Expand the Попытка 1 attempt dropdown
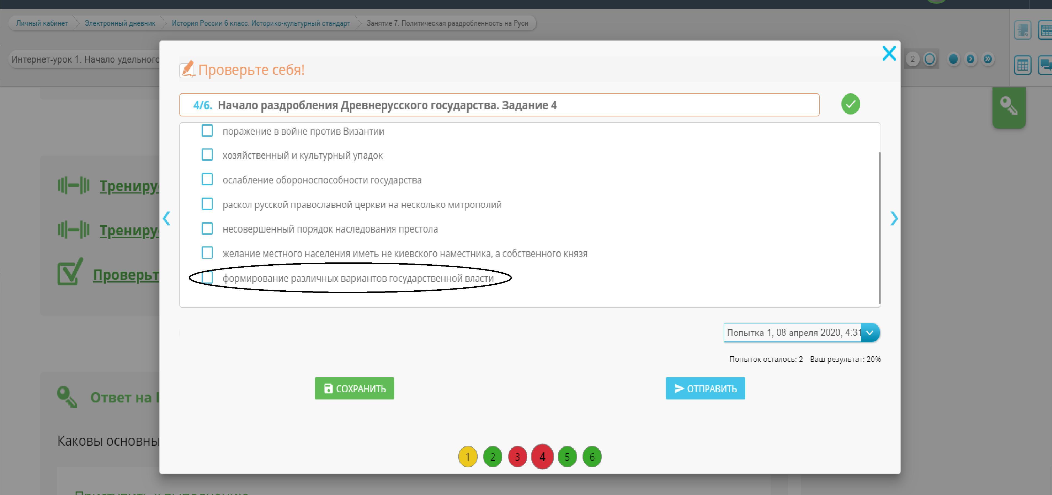The width and height of the screenshot is (1052, 495). 869,333
